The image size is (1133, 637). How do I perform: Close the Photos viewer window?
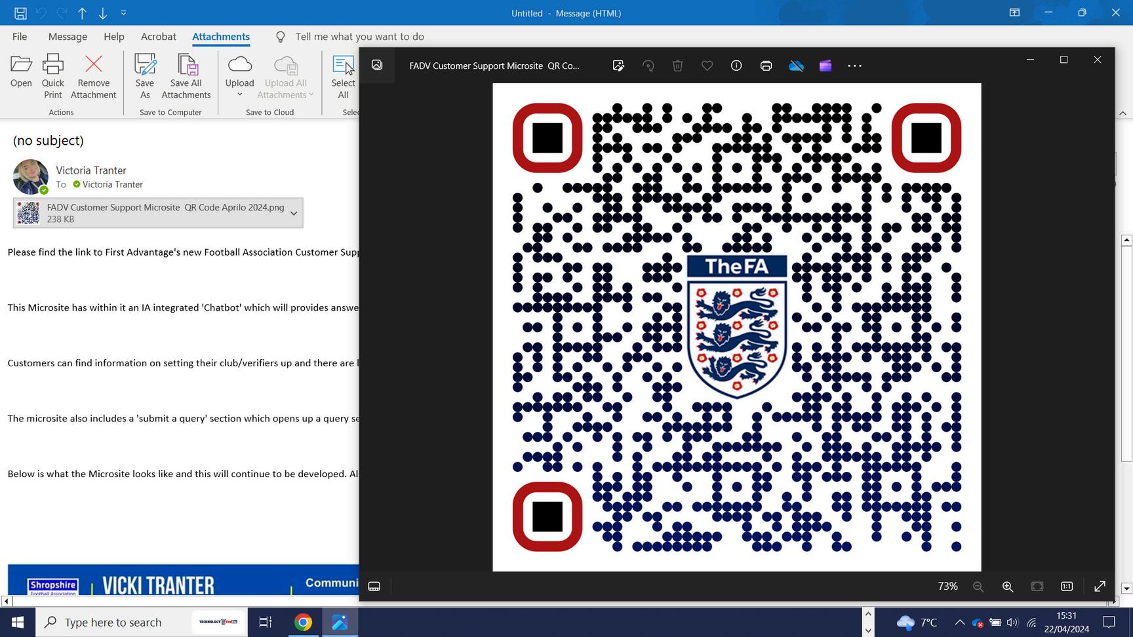(1098, 60)
